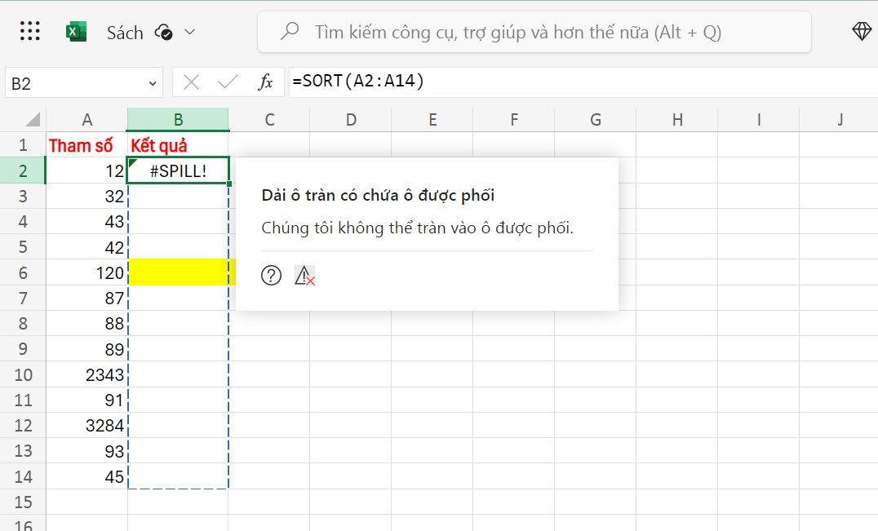The width and height of the screenshot is (878, 531).
Task: Click the cell containing 2343
Action: click(x=86, y=374)
